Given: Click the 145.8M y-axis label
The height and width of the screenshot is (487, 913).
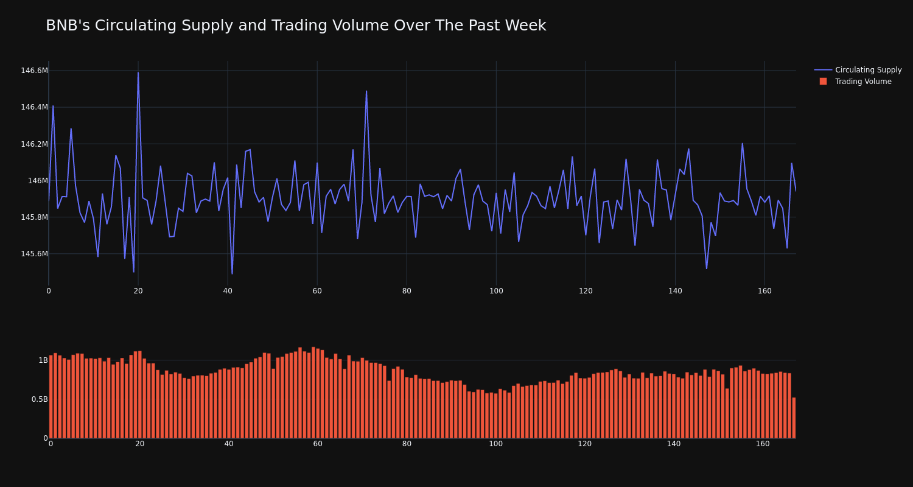Looking at the screenshot, I should click(x=34, y=217).
